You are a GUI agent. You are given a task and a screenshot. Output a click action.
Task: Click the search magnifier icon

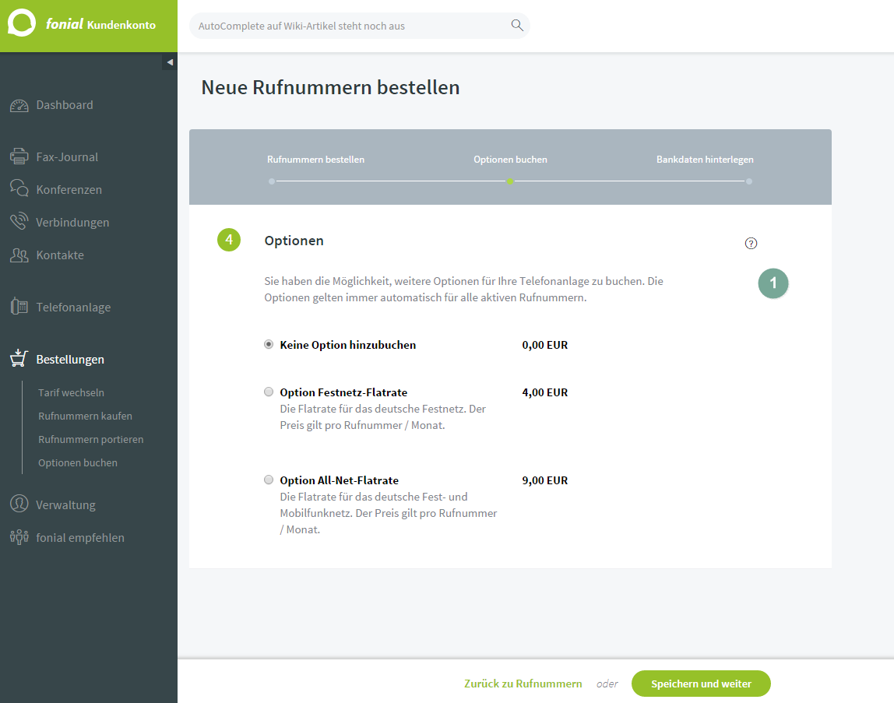click(517, 25)
